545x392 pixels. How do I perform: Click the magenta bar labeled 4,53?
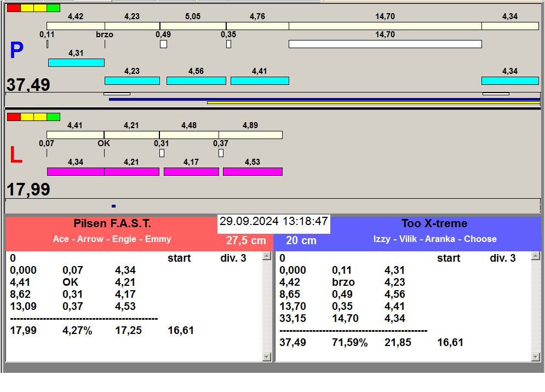253,172
